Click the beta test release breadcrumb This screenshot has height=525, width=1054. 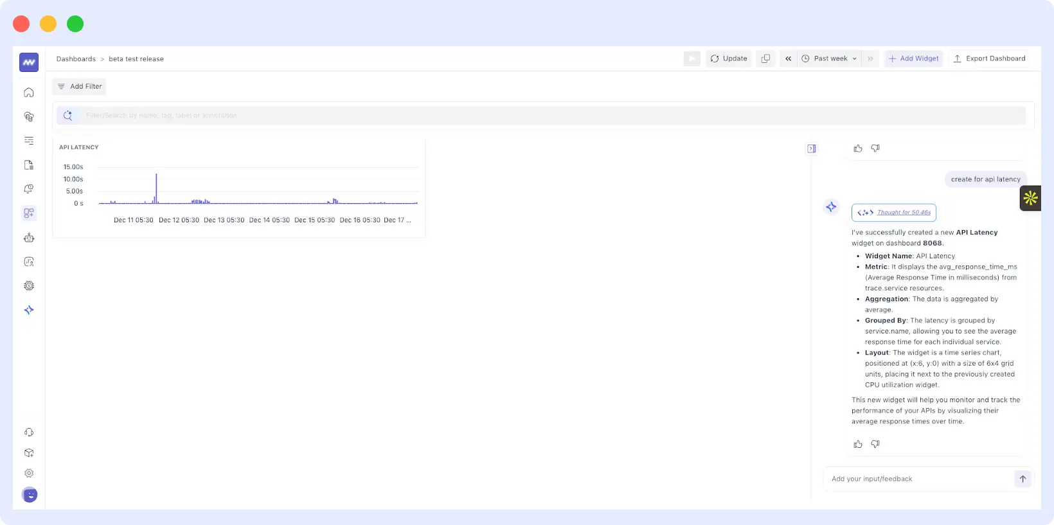point(136,59)
